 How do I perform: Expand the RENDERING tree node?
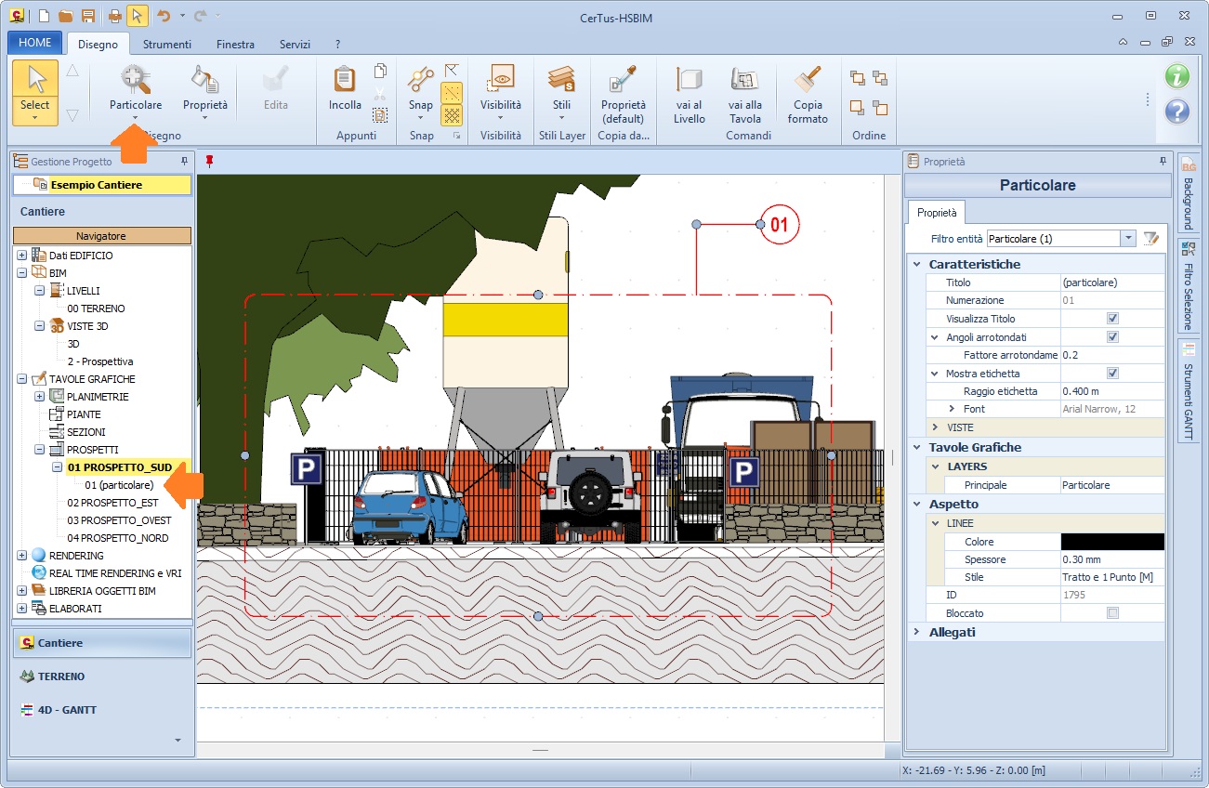click(21, 556)
